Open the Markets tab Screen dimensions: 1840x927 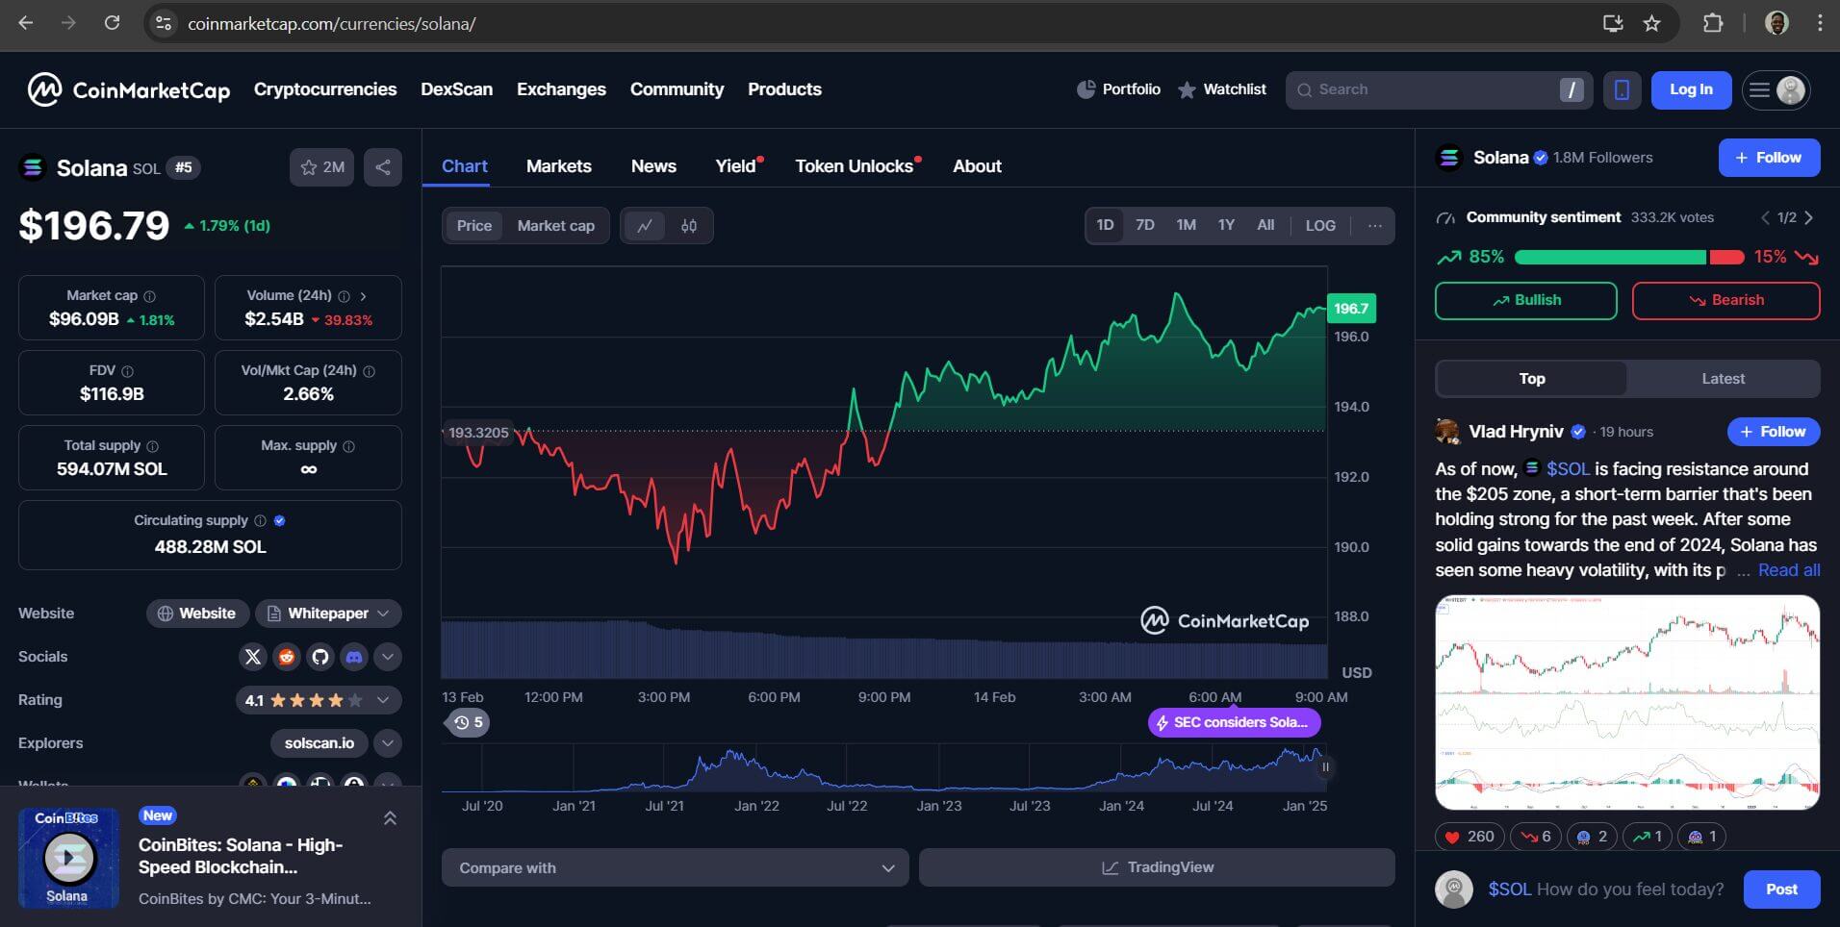click(x=558, y=166)
